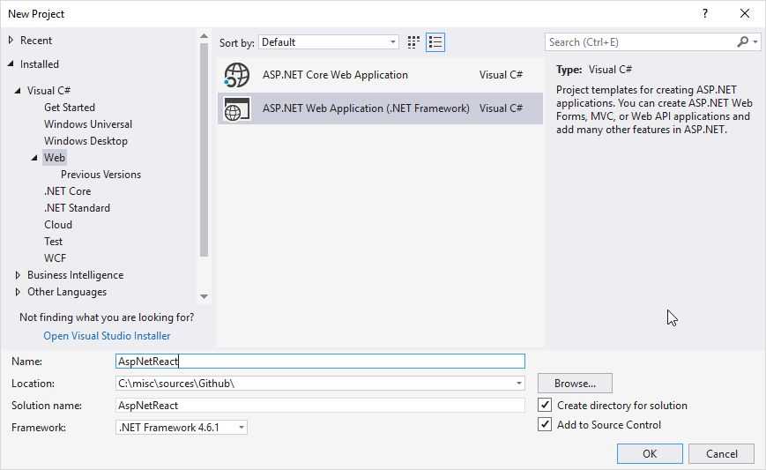Uncheck Create directory for solution
766x470 pixels.
pos(545,406)
